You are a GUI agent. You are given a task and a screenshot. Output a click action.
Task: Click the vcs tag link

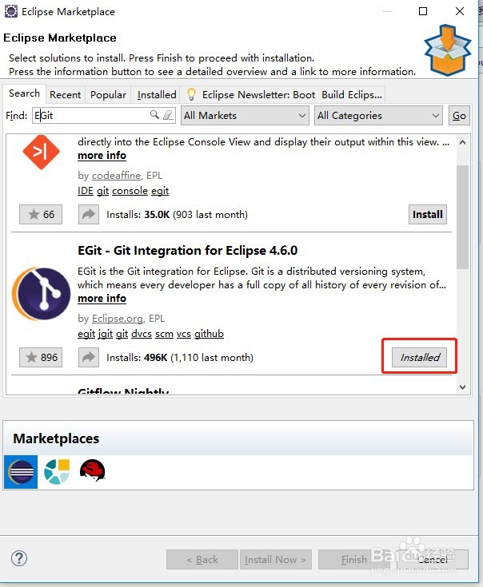pos(184,334)
